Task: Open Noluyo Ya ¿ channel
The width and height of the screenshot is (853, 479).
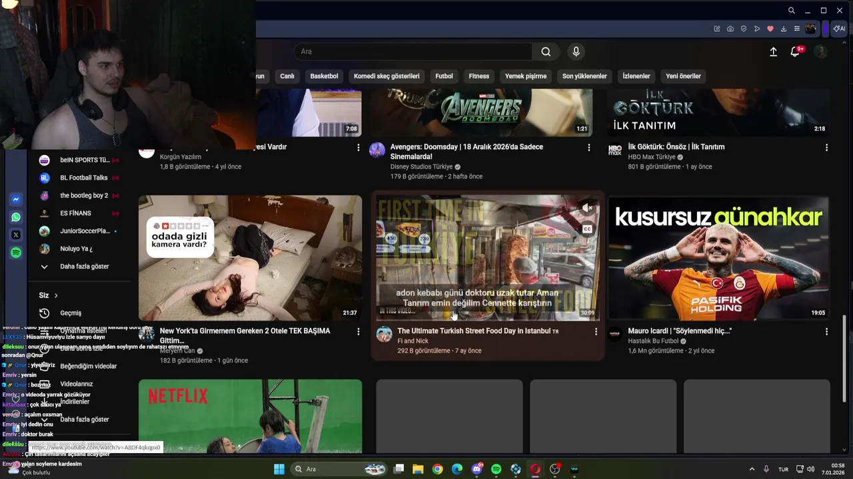Action: (x=80, y=249)
